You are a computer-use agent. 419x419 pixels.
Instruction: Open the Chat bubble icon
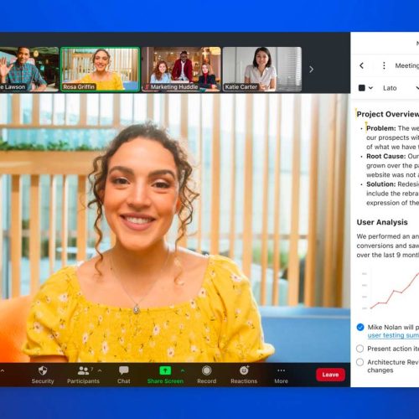(x=123, y=370)
